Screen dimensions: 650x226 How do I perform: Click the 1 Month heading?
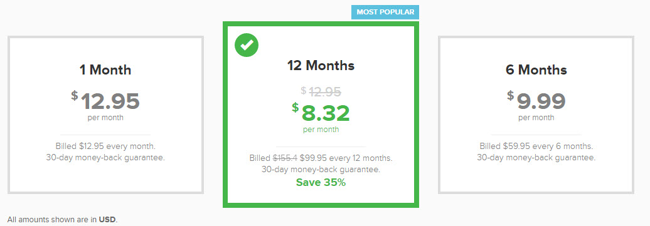[105, 70]
